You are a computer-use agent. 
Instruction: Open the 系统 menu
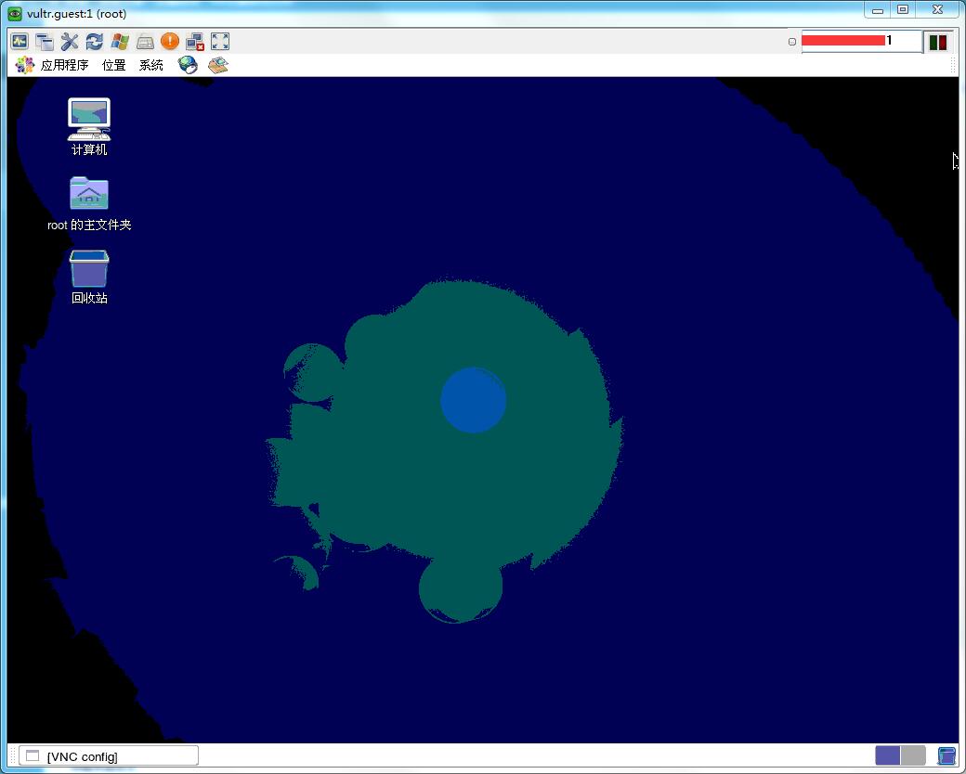151,65
